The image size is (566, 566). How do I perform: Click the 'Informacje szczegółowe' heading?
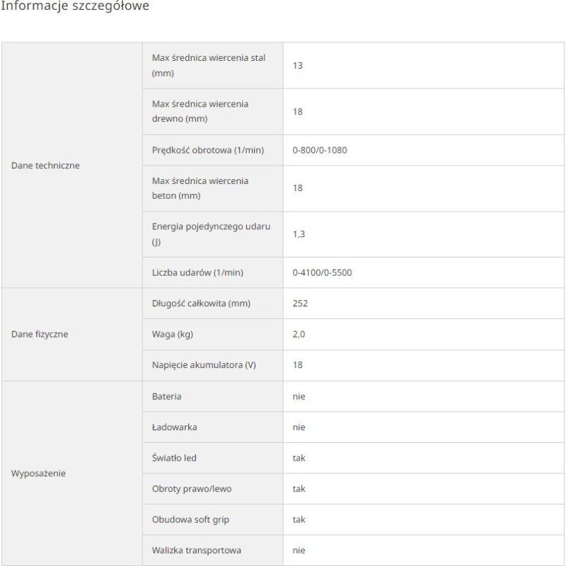74,6
